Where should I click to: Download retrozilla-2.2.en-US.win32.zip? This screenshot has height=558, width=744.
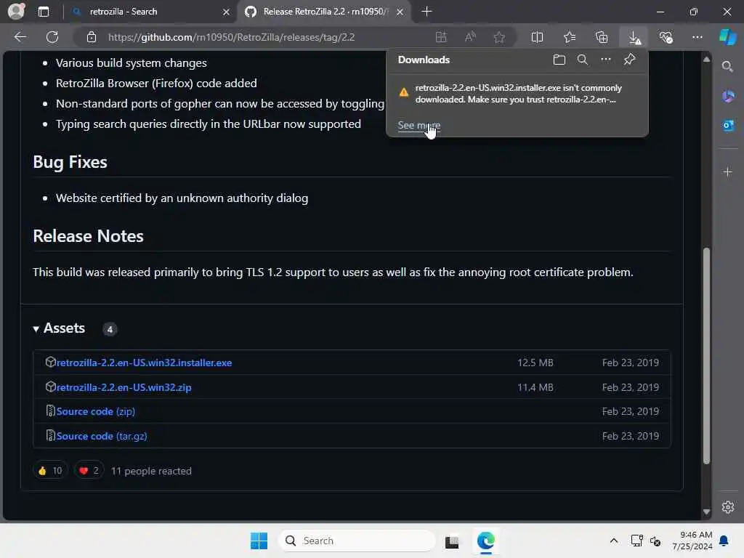pyautogui.click(x=124, y=387)
